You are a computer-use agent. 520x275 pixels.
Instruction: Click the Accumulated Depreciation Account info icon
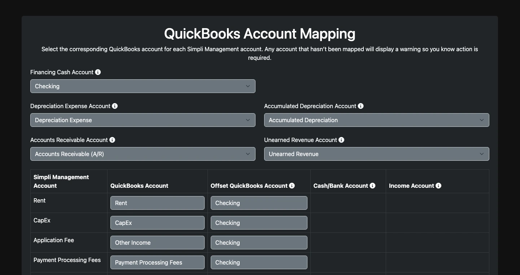pos(360,106)
